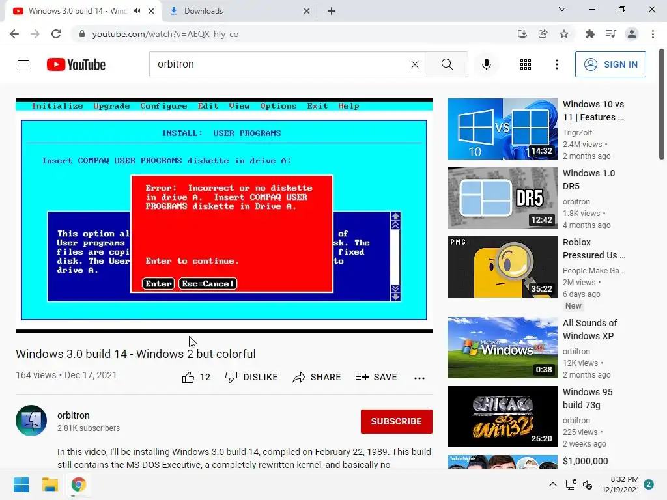Open the tab search dropdown arrow
The width and height of the screenshot is (667, 500).
pos(562,9)
